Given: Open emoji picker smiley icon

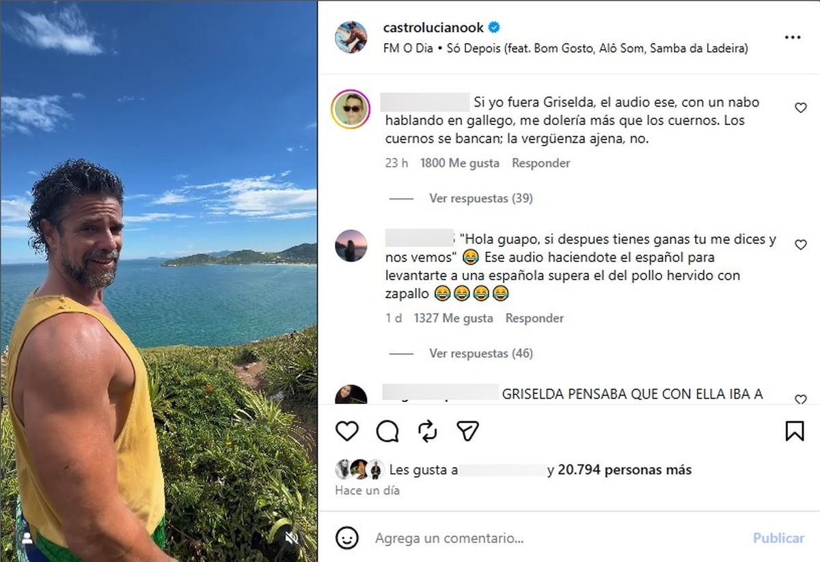Looking at the screenshot, I should click(x=347, y=538).
